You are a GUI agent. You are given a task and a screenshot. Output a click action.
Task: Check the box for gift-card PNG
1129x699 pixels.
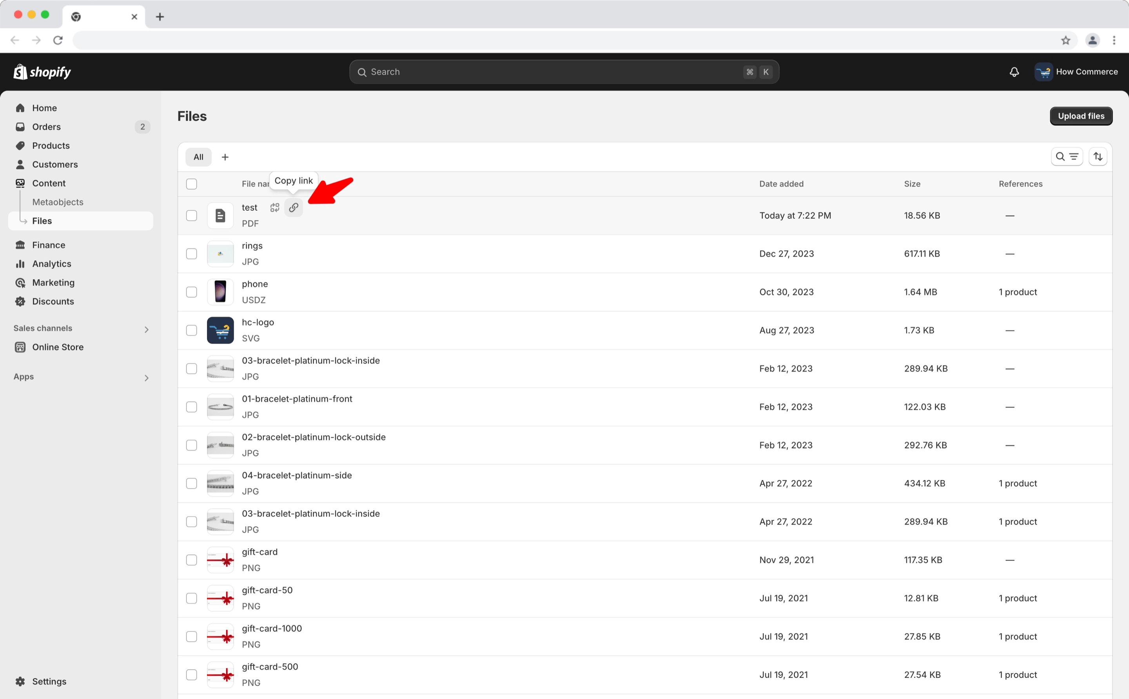tap(191, 560)
